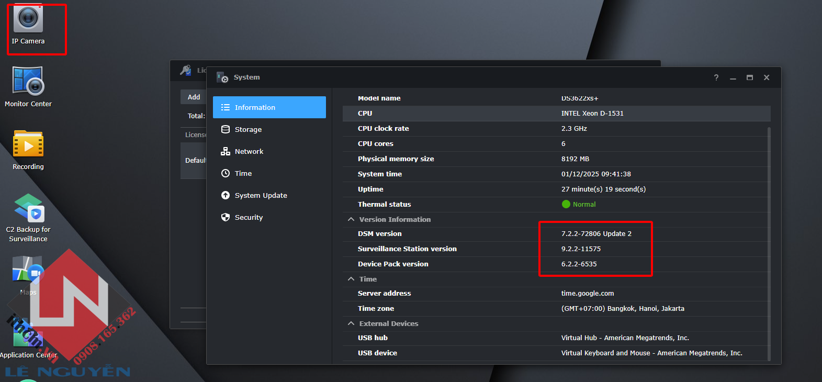Viewport: 822px width, 382px height.
Task: Click the DSM version label
Action: point(380,233)
